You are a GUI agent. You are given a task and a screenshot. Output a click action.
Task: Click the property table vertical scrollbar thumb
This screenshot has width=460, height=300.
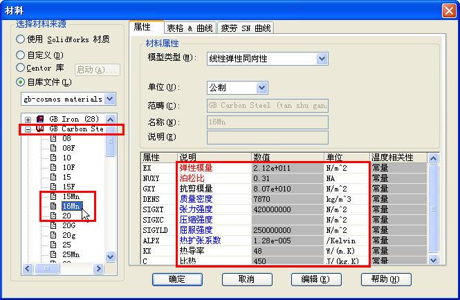[x=433, y=209]
